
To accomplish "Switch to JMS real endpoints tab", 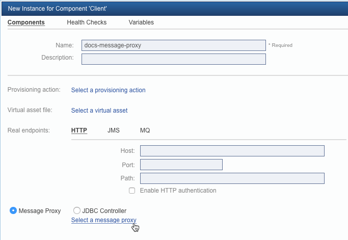I will coord(114,130).
